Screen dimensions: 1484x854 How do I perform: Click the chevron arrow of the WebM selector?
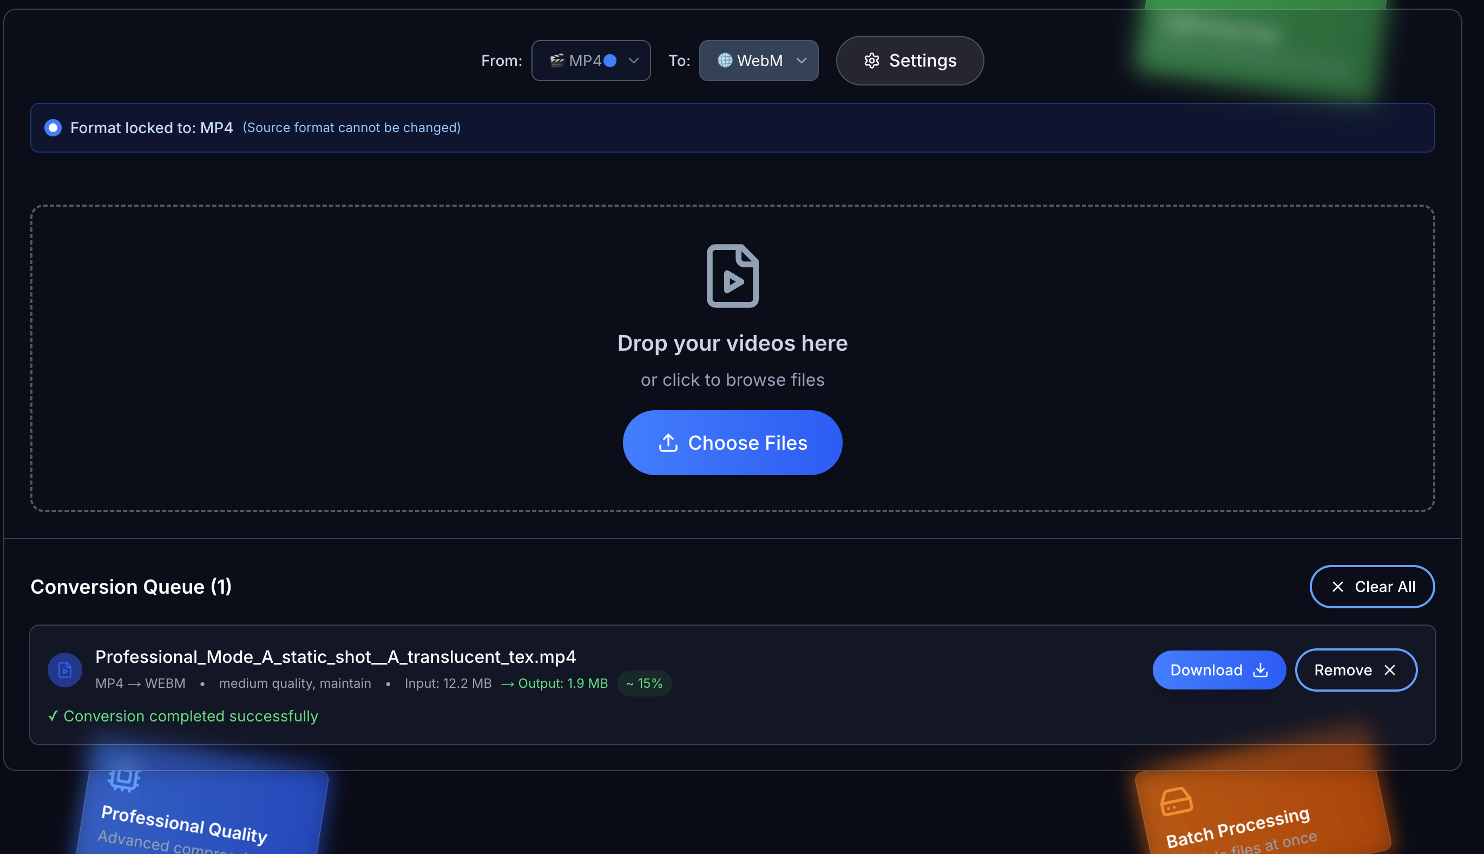[801, 61]
